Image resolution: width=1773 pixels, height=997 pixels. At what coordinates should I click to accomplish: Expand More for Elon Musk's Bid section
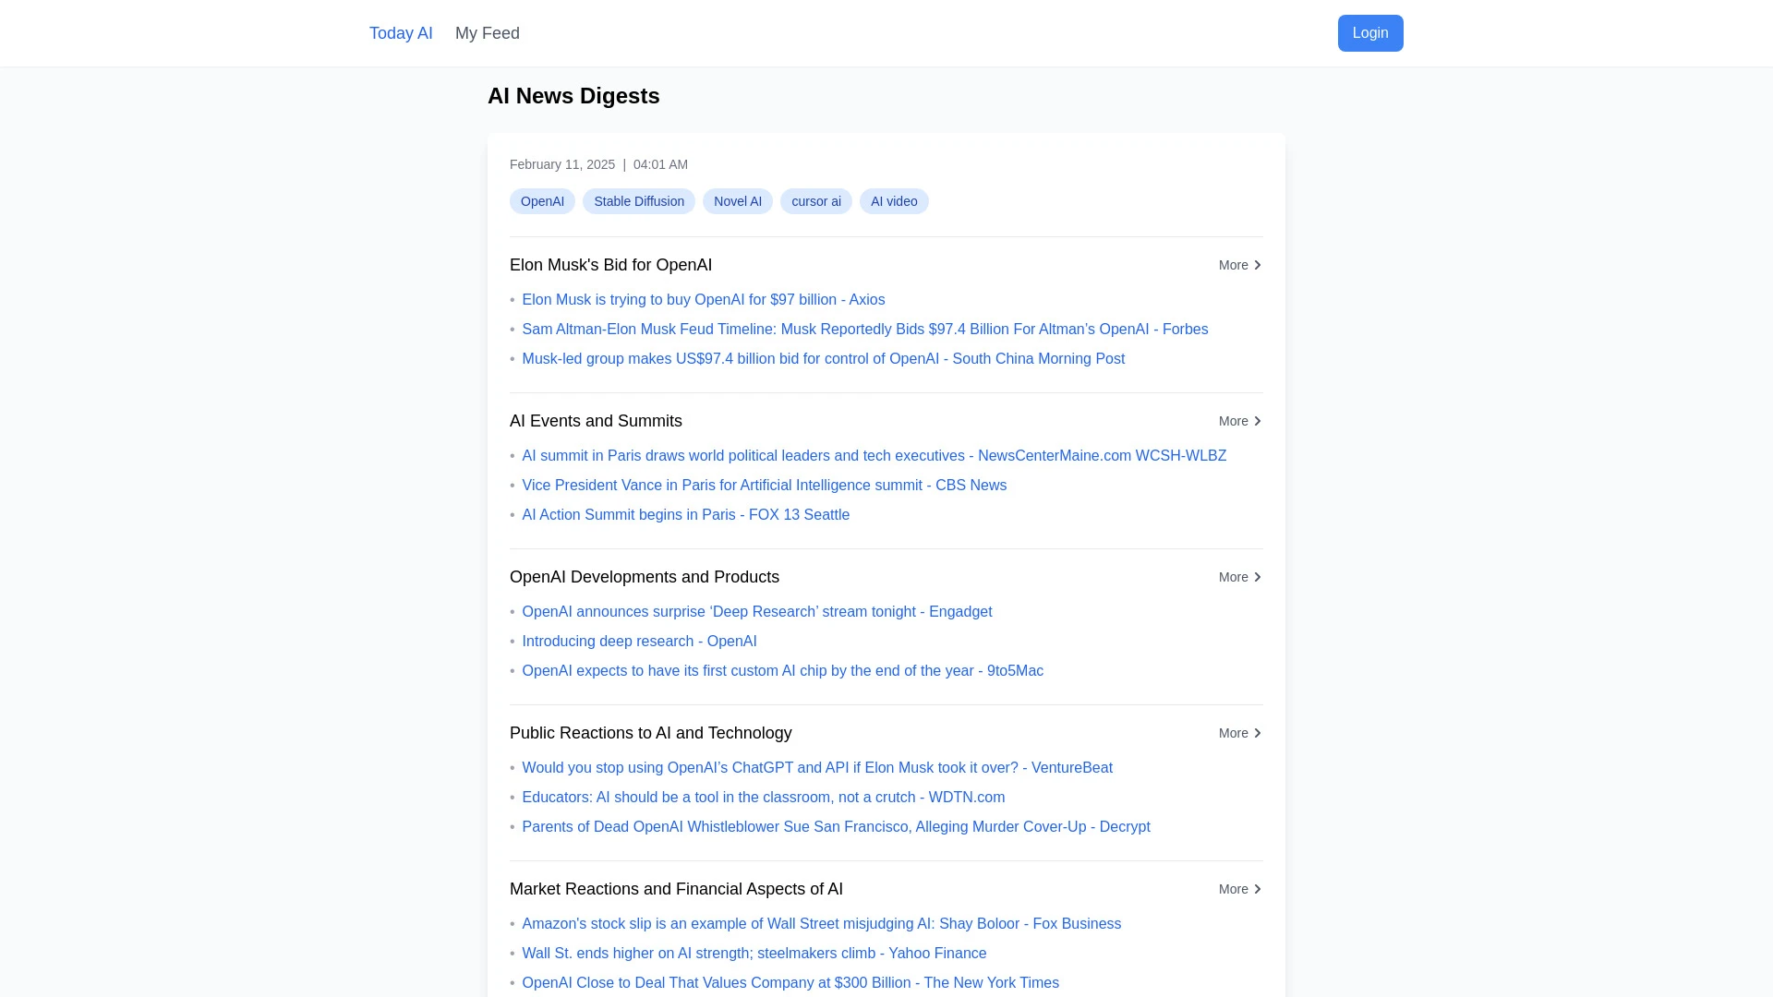[x=1239, y=265]
